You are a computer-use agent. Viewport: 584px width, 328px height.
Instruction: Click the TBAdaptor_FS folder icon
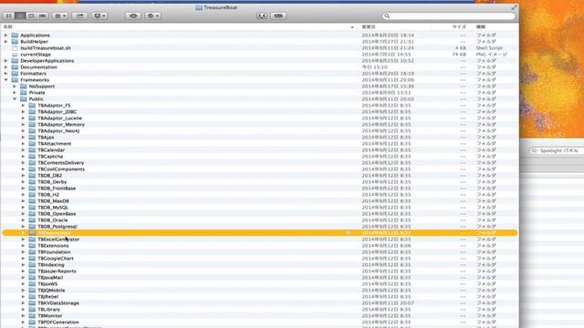pyautogui.click(x=32, y=106)
